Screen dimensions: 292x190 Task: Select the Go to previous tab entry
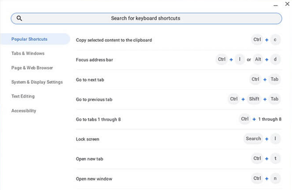179,99
